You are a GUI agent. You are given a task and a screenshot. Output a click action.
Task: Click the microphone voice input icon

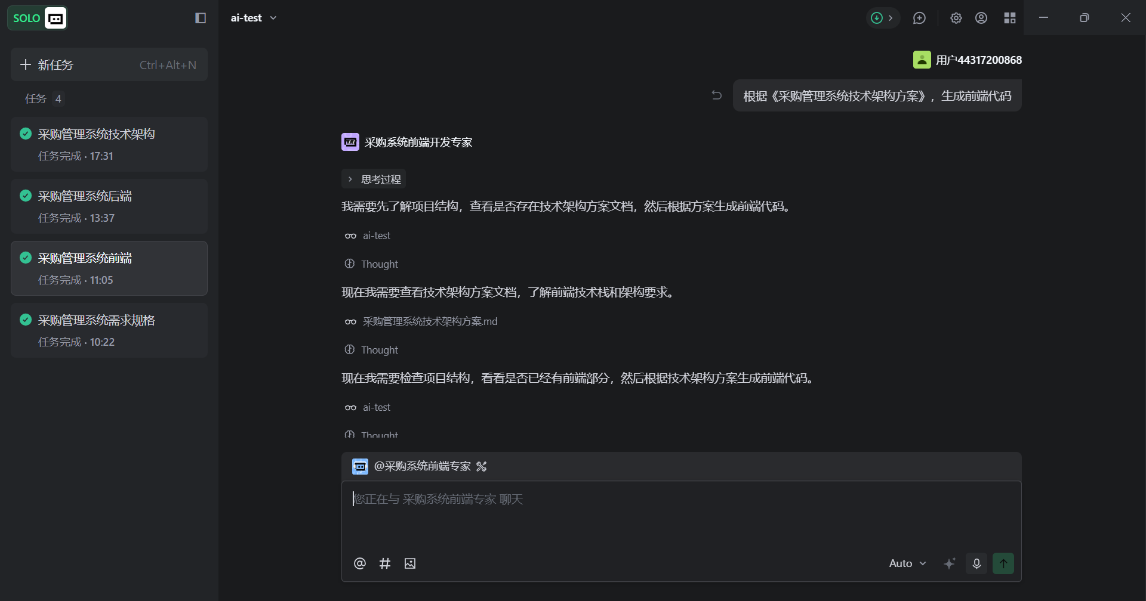click(976, 563)
